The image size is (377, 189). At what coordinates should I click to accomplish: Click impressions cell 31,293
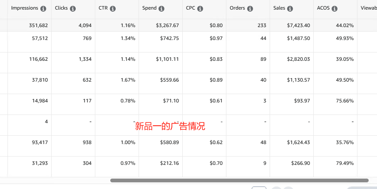click(x=40, y=163)
